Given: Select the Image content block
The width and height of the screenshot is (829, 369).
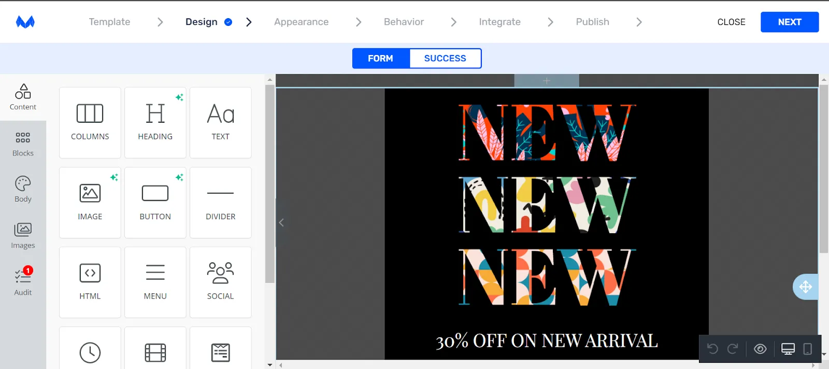Looking at the screenshot, I should tap(90, 203).
